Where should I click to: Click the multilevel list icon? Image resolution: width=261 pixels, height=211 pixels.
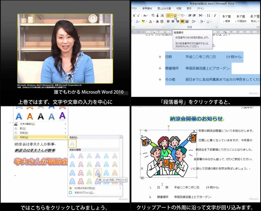(182, 15)
